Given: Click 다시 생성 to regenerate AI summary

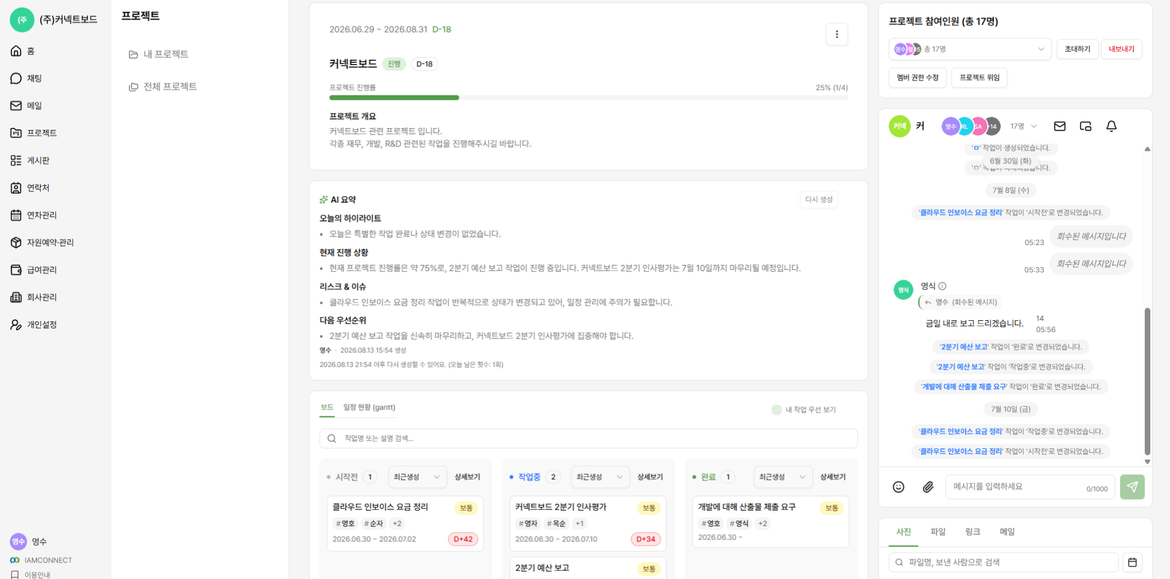Looking at the screenshot, I should click(818, 200).
